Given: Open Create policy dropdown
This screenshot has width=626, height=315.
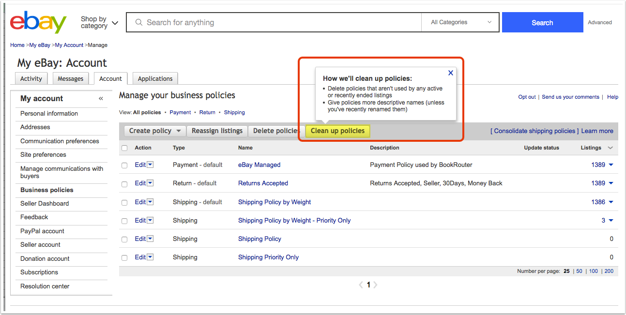Looking at the screenshot, I should [155, 131].
